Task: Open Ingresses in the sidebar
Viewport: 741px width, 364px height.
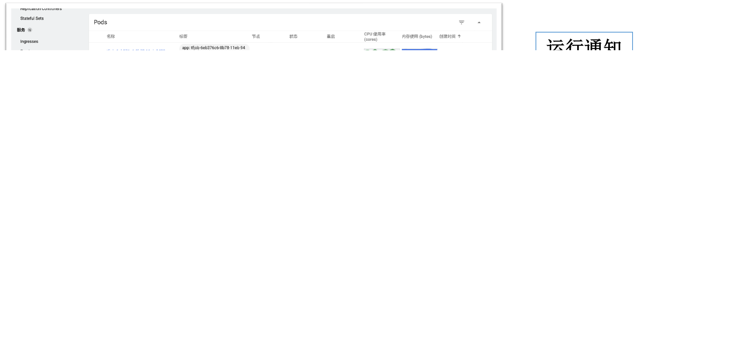Action: [x=29, y=42]
